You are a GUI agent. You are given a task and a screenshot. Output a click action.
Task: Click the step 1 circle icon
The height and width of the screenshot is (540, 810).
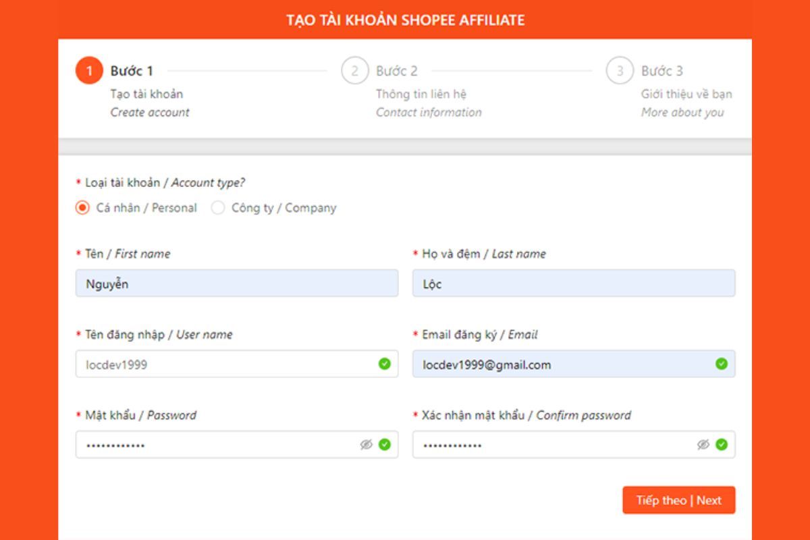coord(88,71)
